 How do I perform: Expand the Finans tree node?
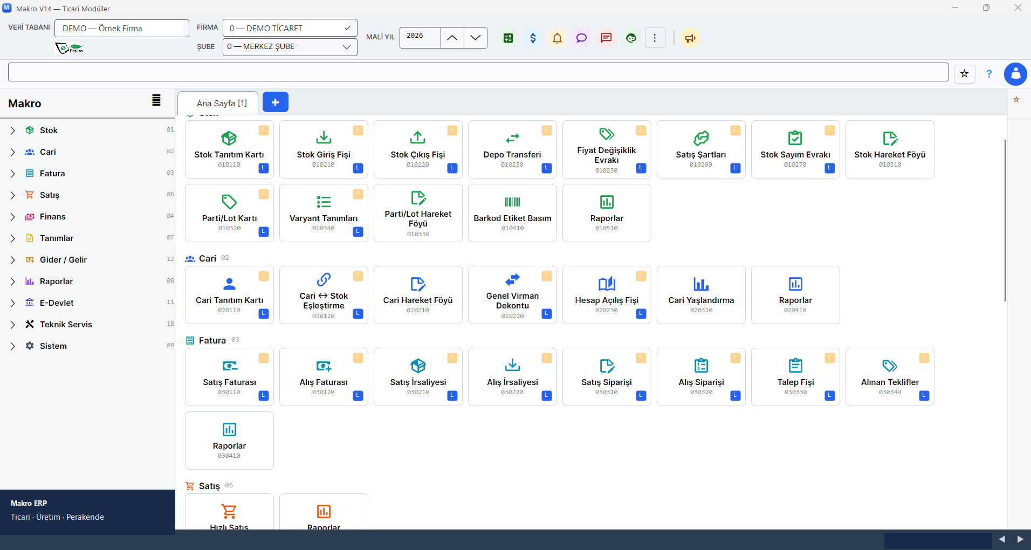(13, 217)
